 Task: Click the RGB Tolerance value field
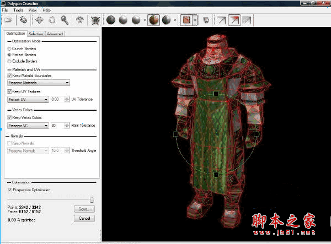(57, 126)
